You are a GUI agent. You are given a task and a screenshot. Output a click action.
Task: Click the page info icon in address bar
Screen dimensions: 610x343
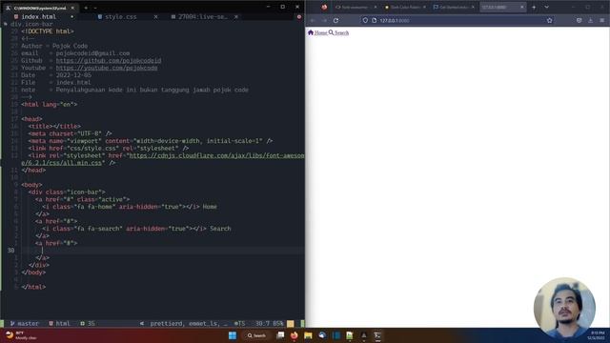(x=375, y=20)
